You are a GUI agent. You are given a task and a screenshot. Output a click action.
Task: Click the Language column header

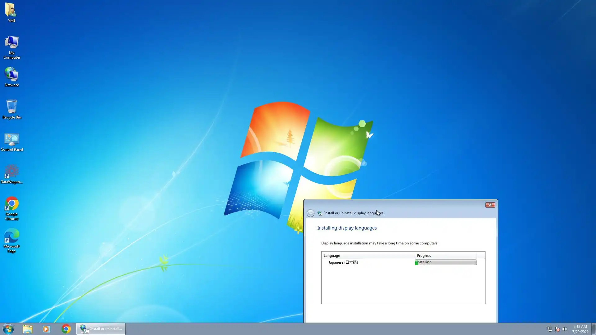(368, 256)
